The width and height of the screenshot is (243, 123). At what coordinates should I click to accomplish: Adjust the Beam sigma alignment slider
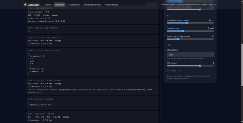[190, 39]
